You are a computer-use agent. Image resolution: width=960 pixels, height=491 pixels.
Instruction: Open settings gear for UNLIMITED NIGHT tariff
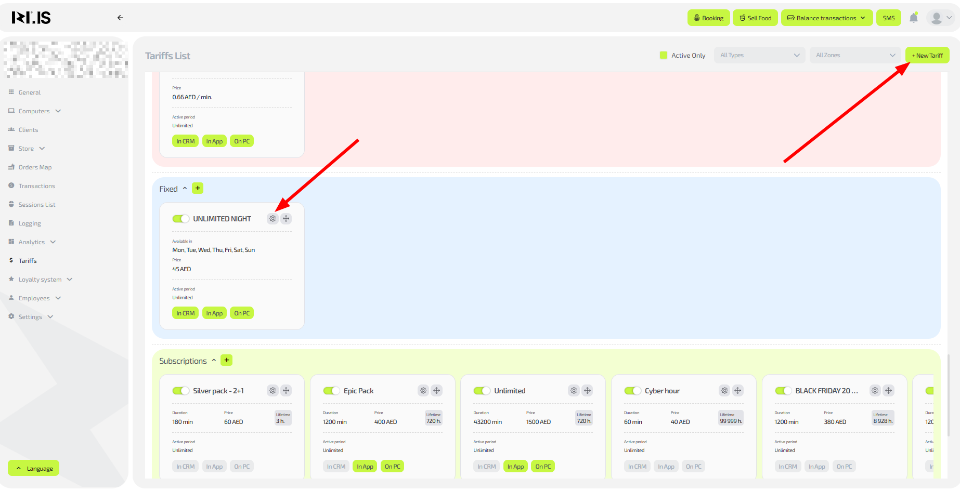(273, 219)
